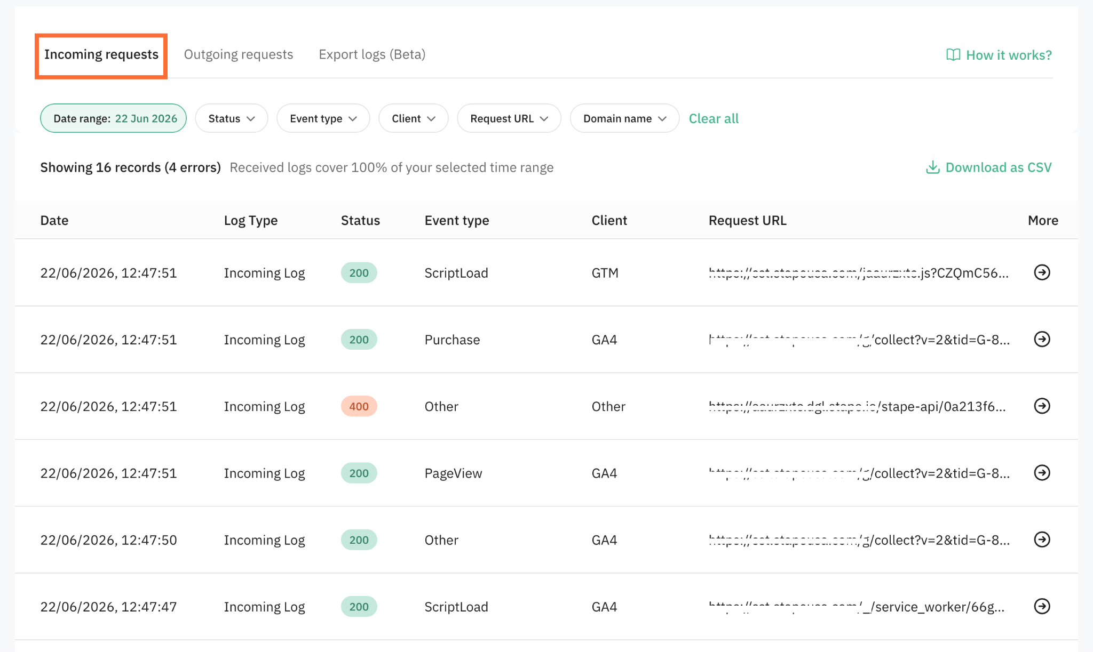Expand the Status filter dropdown
Screen dimensions: 1093x652
[x=232, y=118]
